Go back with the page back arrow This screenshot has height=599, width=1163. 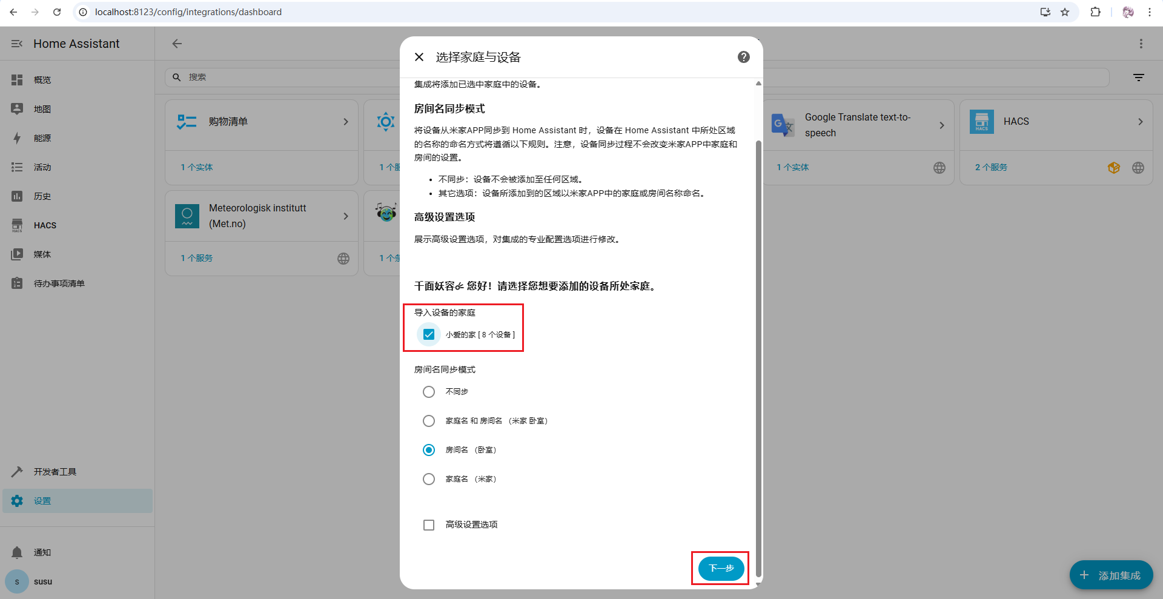tap(177, 44)
